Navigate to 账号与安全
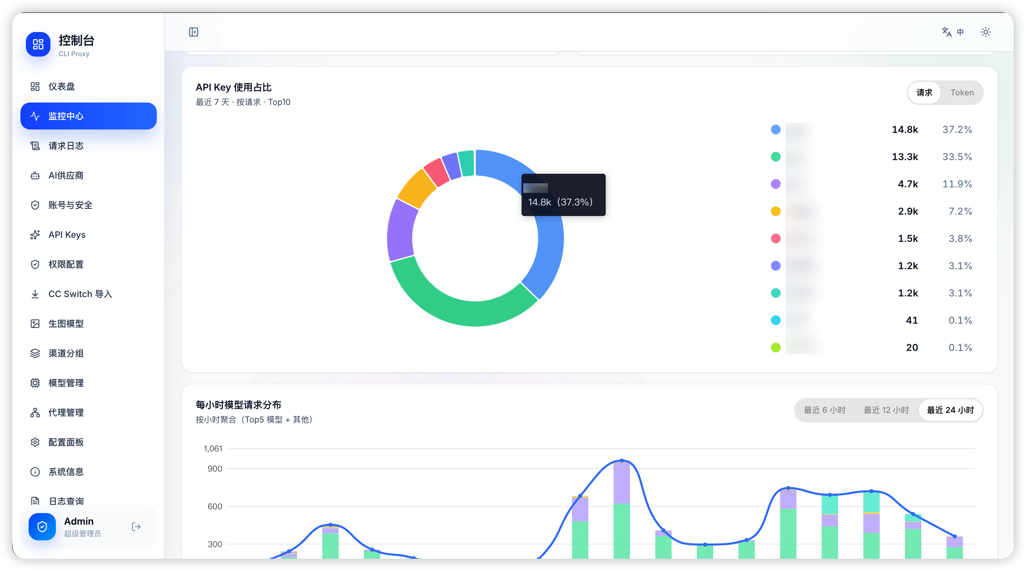This screenshot has width=1026, height=571. (x=88, y=205)
